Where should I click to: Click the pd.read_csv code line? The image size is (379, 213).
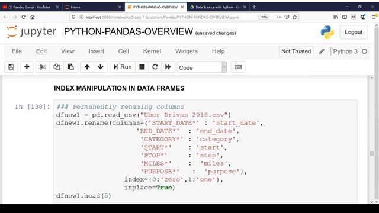click(143, 115)
